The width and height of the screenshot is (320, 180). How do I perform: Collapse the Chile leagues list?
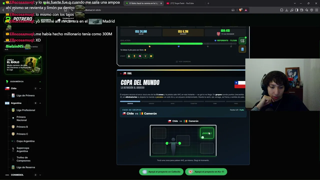[x=40, y=88]
